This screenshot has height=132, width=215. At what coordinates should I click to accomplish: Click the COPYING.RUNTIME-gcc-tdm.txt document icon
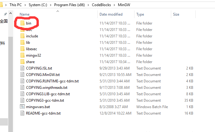tap(22, 81)
